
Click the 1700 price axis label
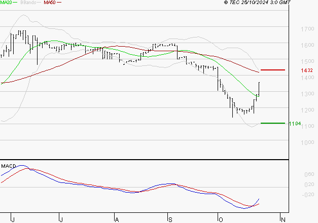[x=307, y=29]
